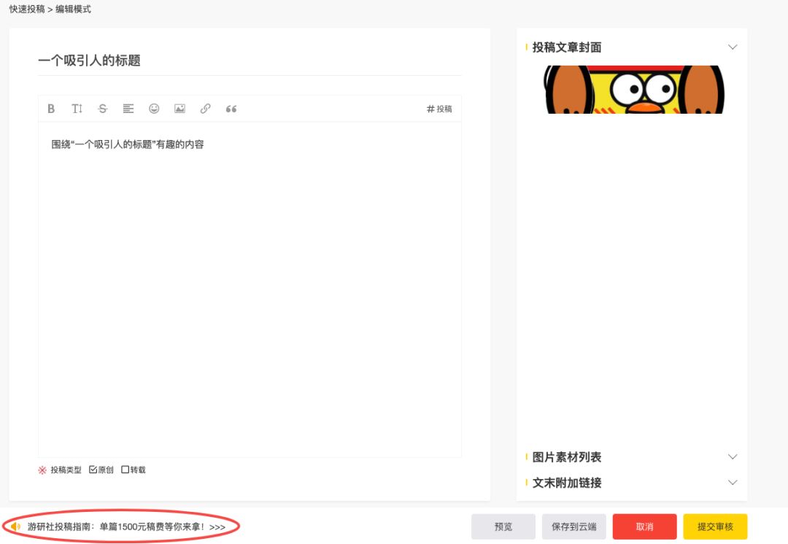
Task: Expand the 文末附加链接 panel
Action: point(733,482)
